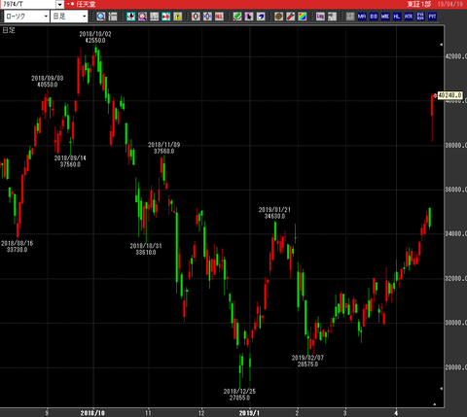Toggle the PVT indicator button
Screen dimensions: 467x417
tap(432, 17)
